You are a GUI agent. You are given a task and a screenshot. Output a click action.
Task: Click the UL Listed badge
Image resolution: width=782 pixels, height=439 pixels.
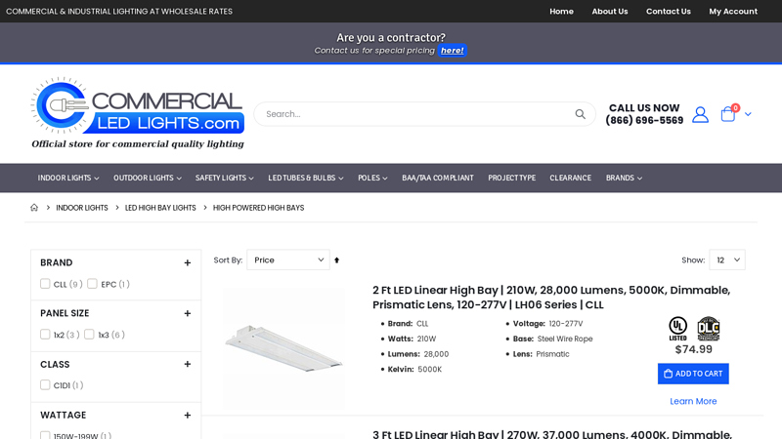pos(677,329)
